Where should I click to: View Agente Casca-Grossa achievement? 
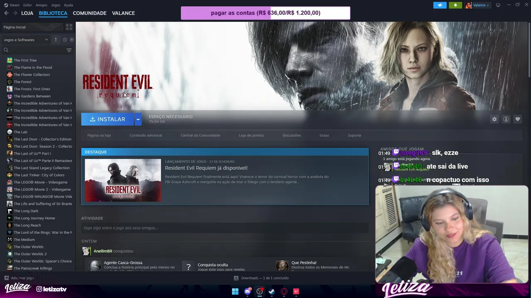click(123, 263)
